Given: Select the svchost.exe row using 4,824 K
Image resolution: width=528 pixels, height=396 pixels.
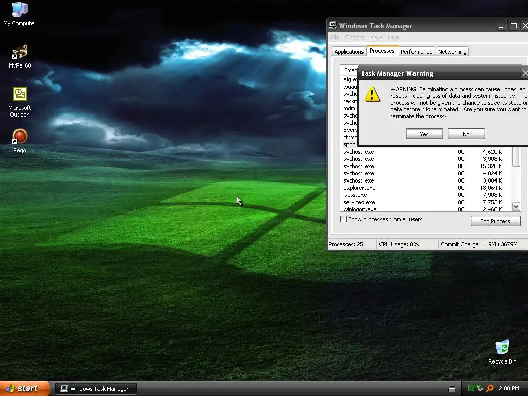Looking at the screenshot, I should (425, 173).
